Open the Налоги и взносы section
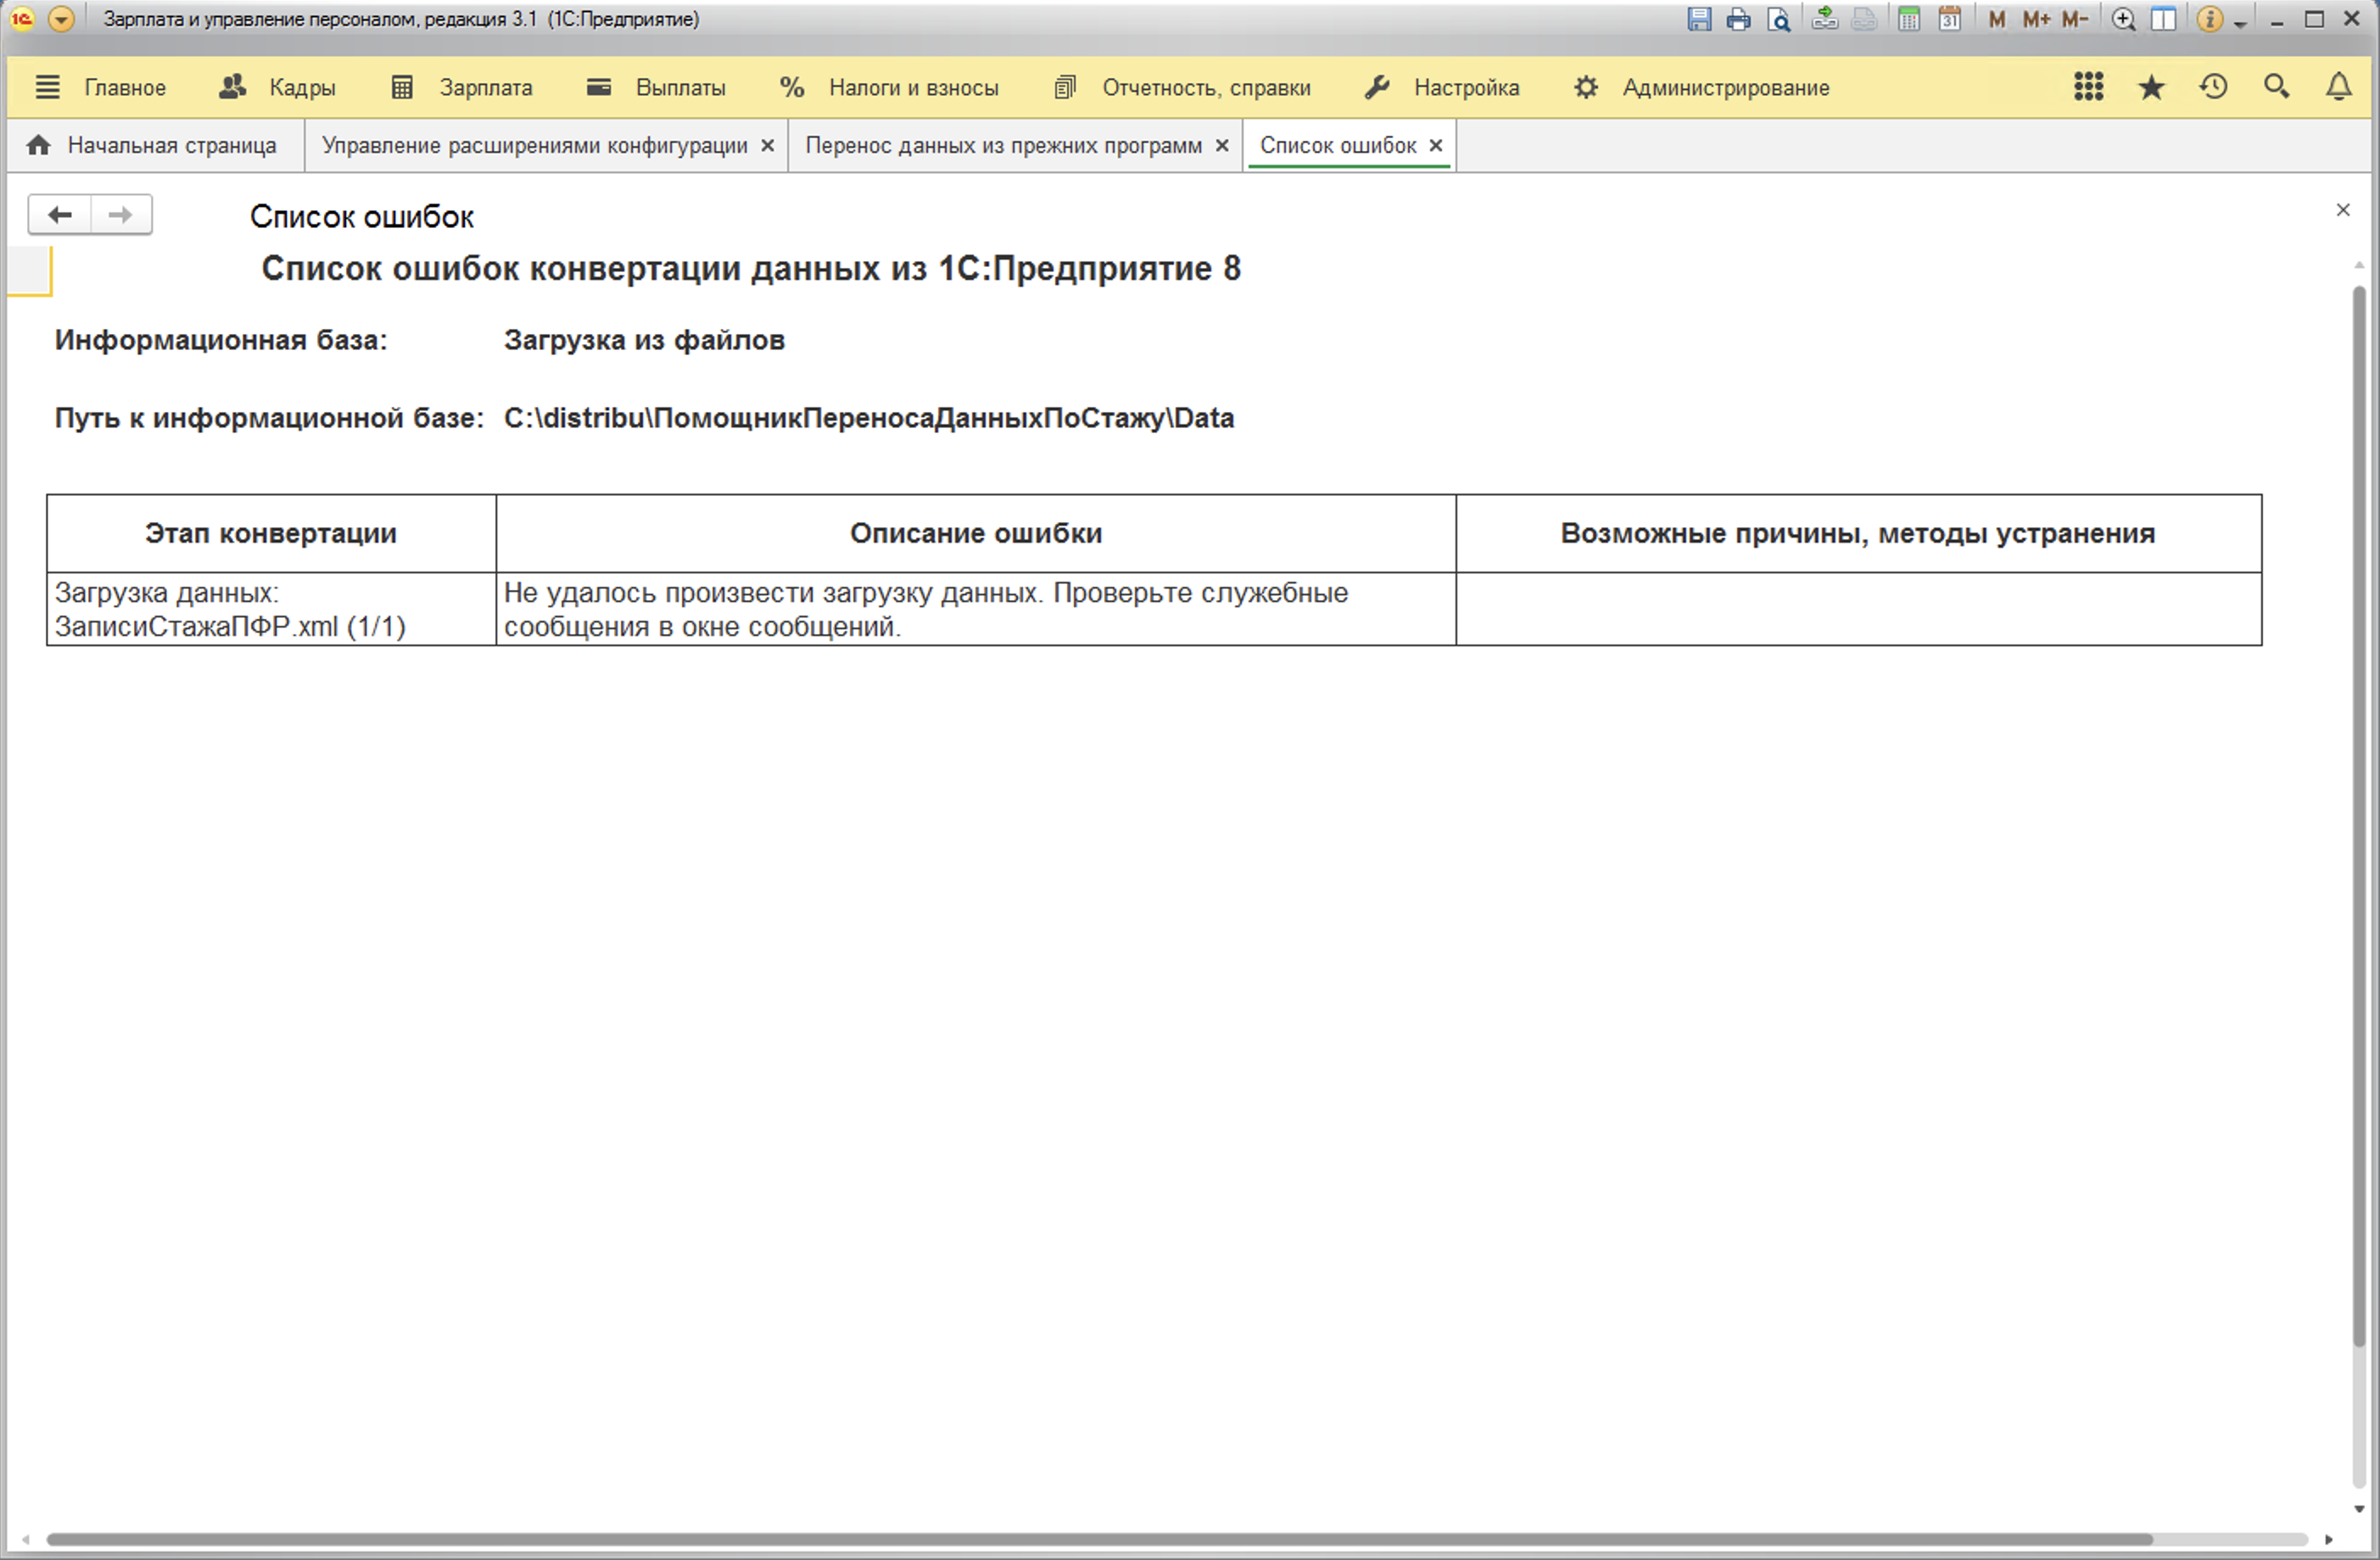Image resolution: width=2380 pixels, height=1560 pixels. [x=889, y=88]
